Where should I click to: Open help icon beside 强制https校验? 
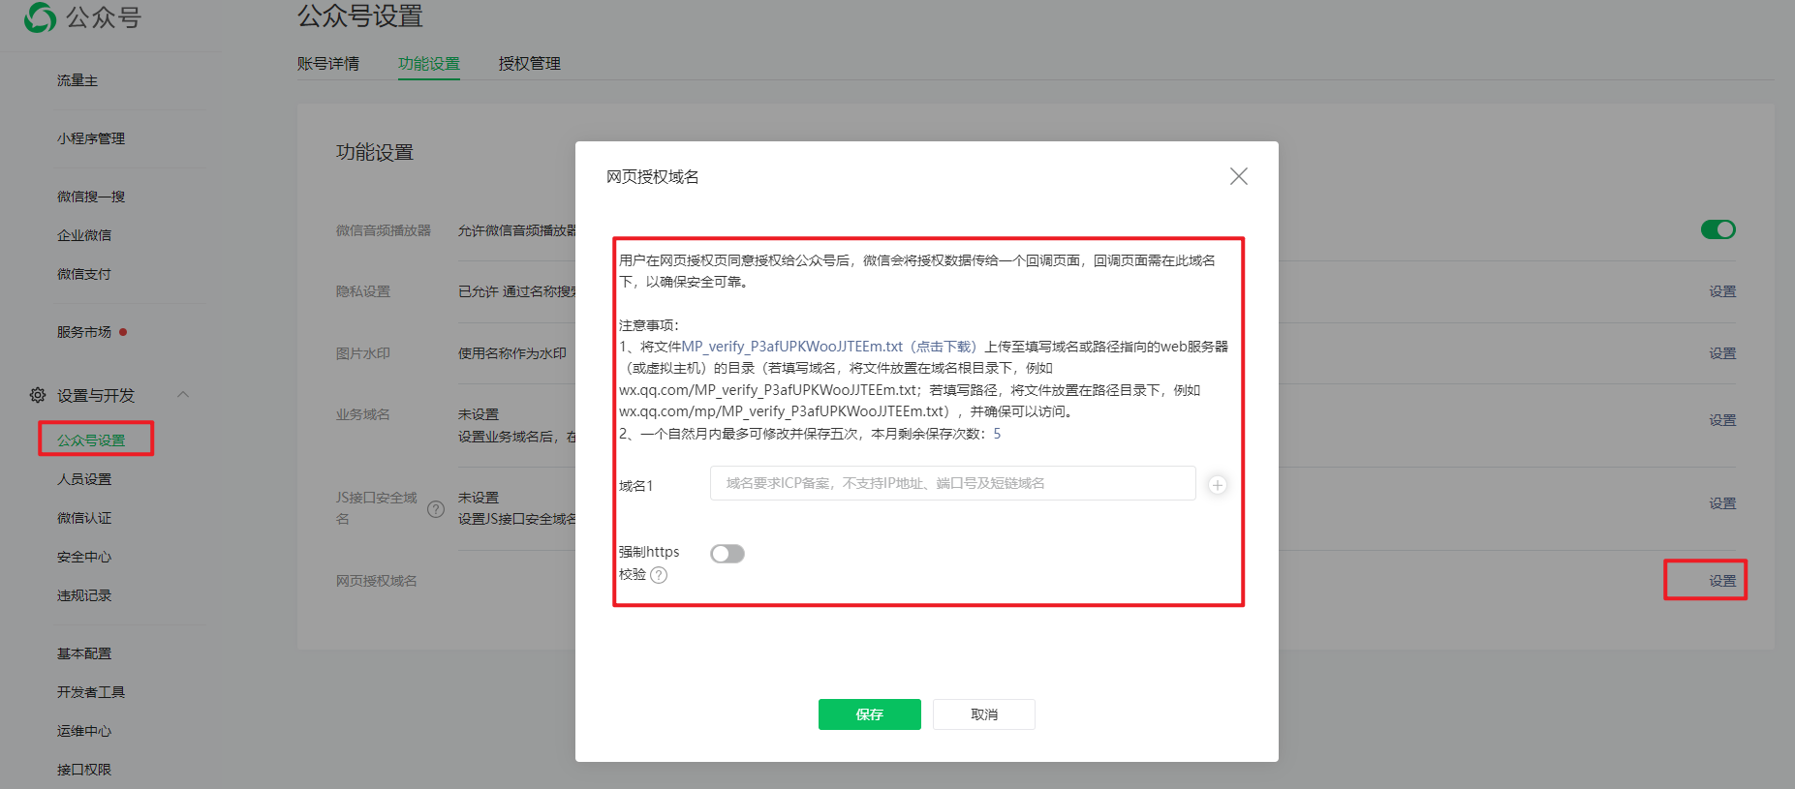click(x=659, y=575)
